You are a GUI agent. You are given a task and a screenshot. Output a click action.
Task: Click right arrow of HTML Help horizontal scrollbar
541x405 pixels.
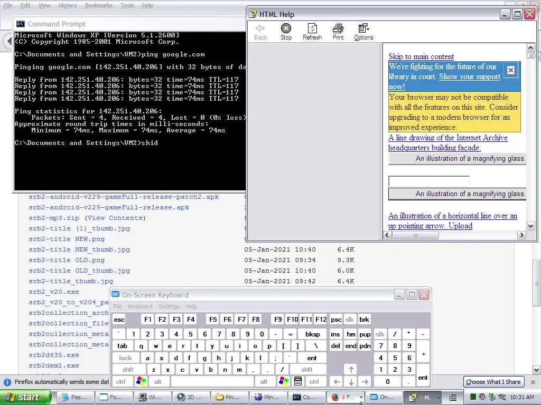521,235
